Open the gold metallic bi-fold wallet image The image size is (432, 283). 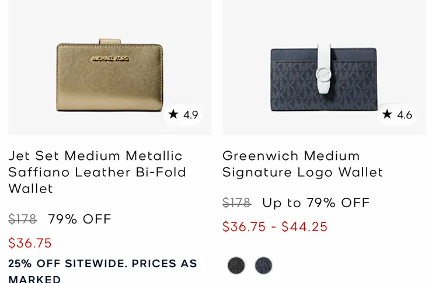tap(109, 76)
